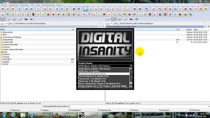
Task: Click the F3 Просмотр button
Action: [15, 110]
